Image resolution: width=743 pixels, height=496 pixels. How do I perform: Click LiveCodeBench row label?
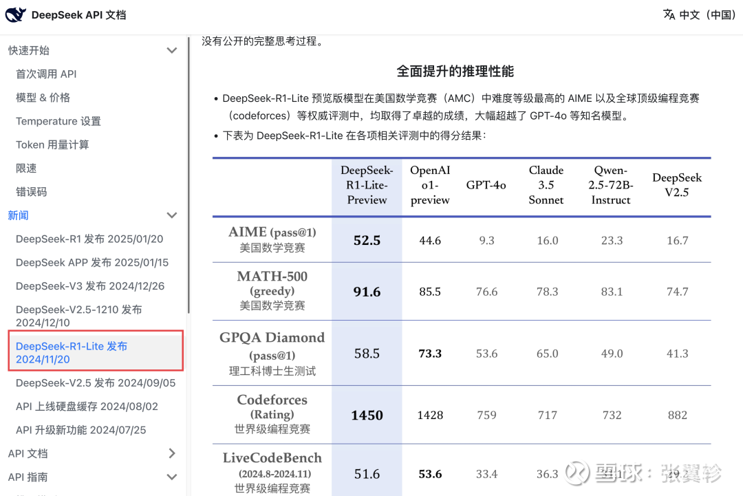click(272, 473)
